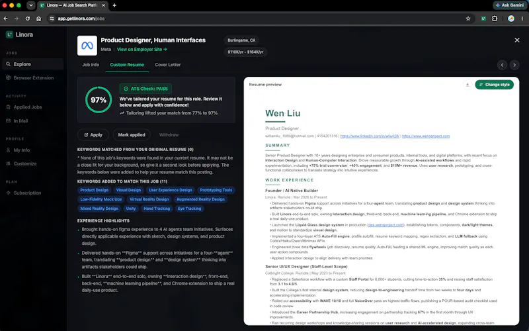The height and width of the screenshot is (331, 529).
Task: Click the Ask Gemini button
Action: coord(509,5)
